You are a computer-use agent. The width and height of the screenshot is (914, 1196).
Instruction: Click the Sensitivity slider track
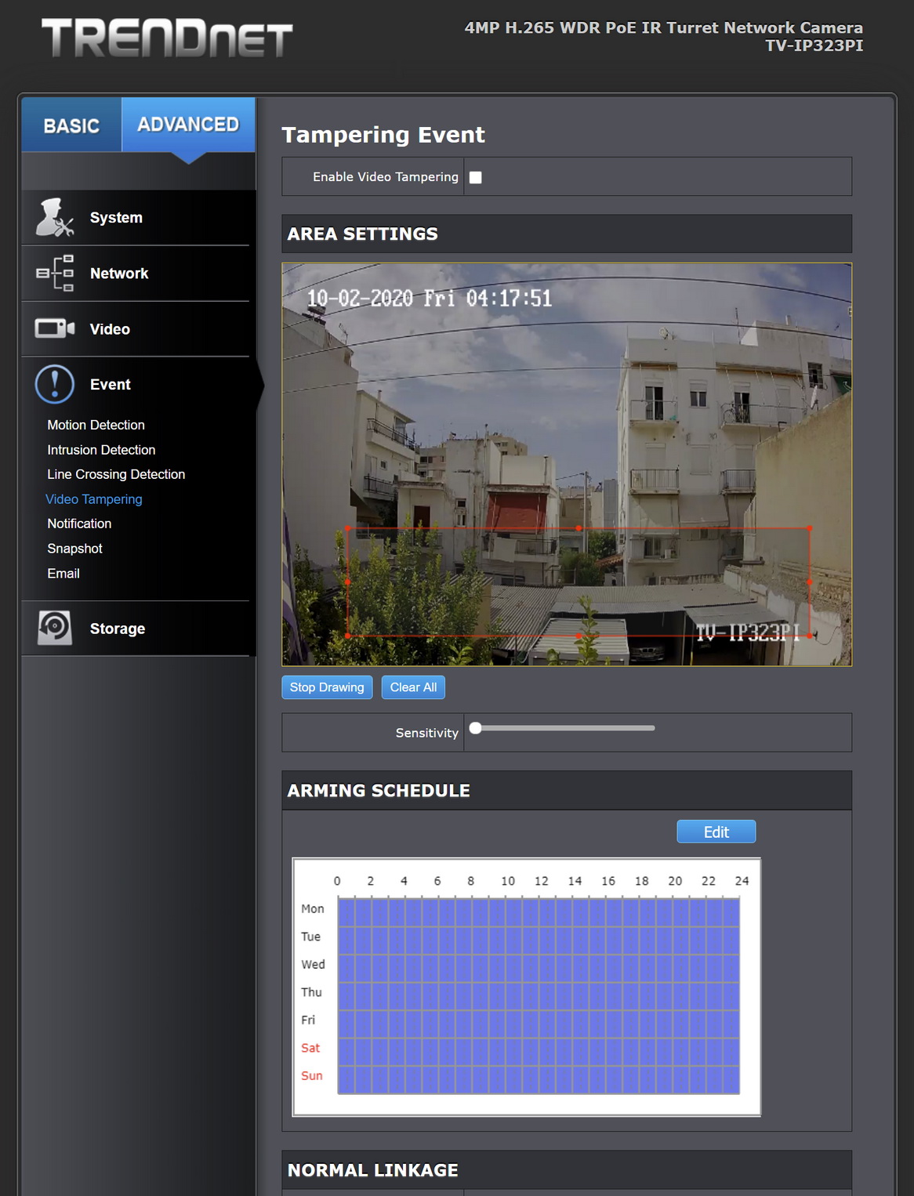tap(564, 728)
